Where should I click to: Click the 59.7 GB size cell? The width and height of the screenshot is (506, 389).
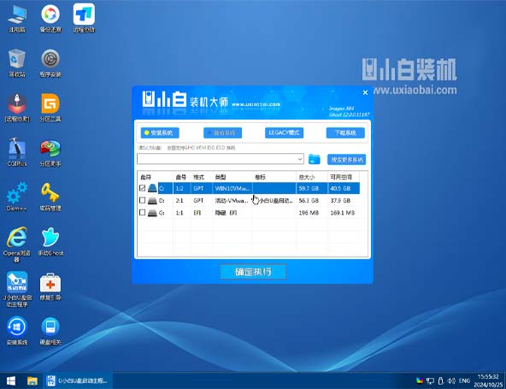309,188
